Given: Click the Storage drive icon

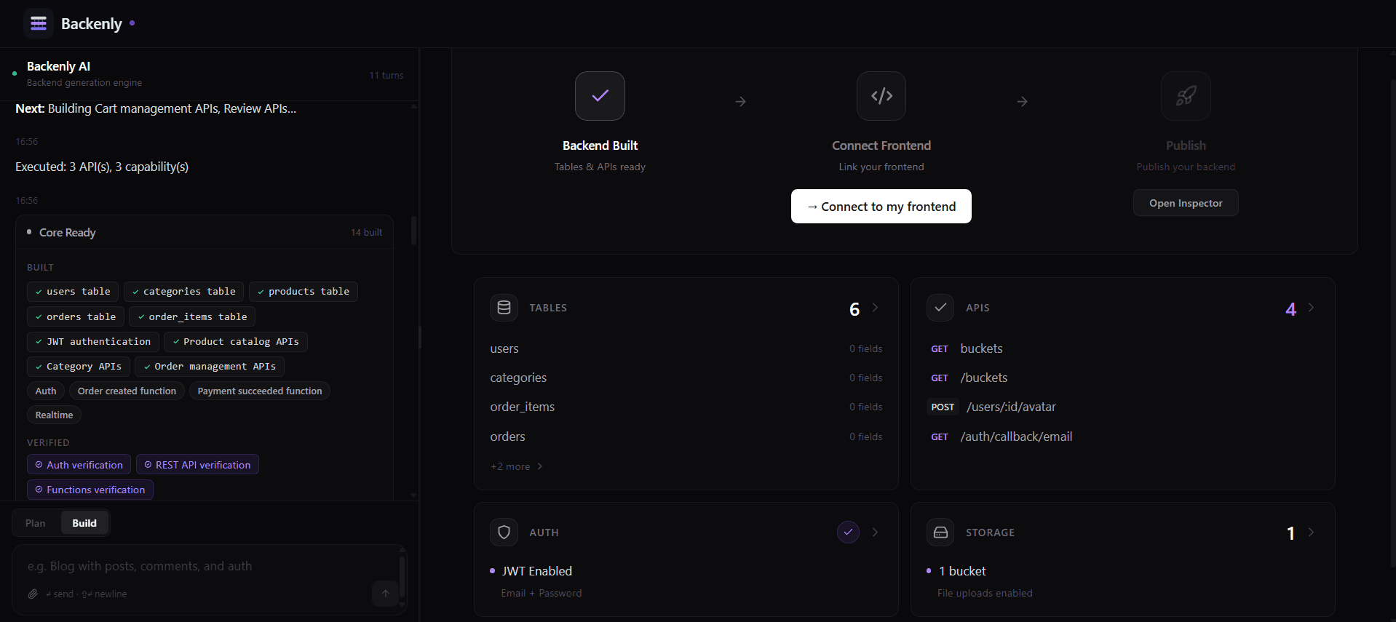Looking at the screenshot, I should [x=940, y=533].
